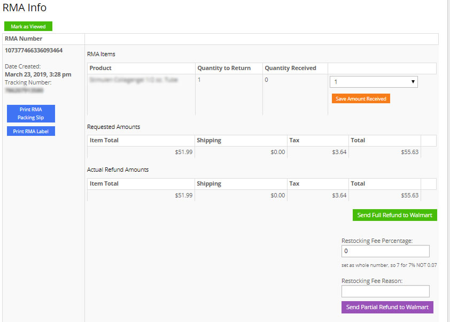The image size is (450, 322).
Task: Click the Quantity Received value of 0
Action: tap(267, 79)
